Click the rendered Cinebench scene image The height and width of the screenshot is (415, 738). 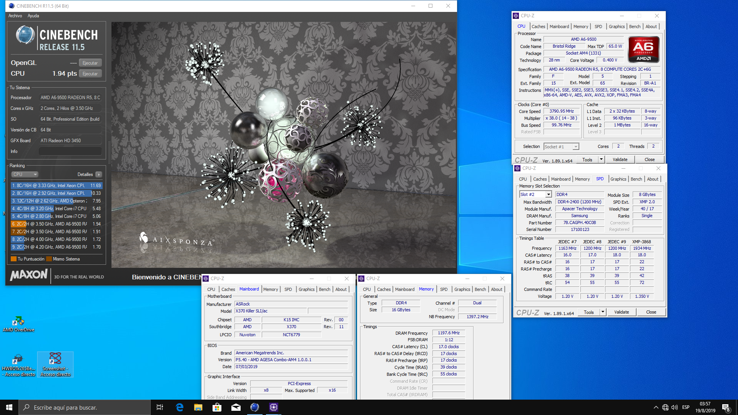(284, 145)
